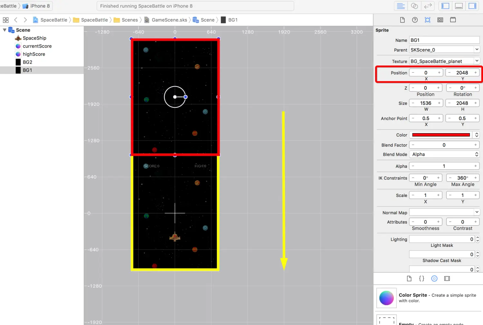Increase the Size W value
The image size is (483, 325).
pyautogui.click(x=439, y=103)
